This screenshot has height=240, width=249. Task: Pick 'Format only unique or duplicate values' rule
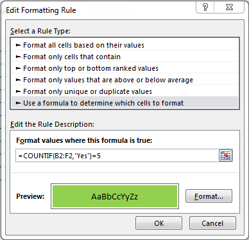coord(125,91)
